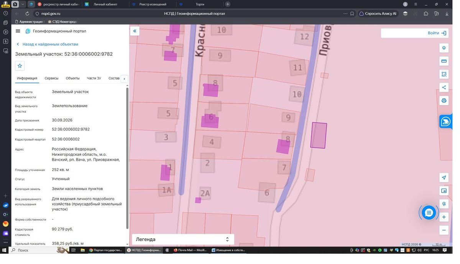
Task: Print the map using printer icon
Action: click(x=444, y=100)
